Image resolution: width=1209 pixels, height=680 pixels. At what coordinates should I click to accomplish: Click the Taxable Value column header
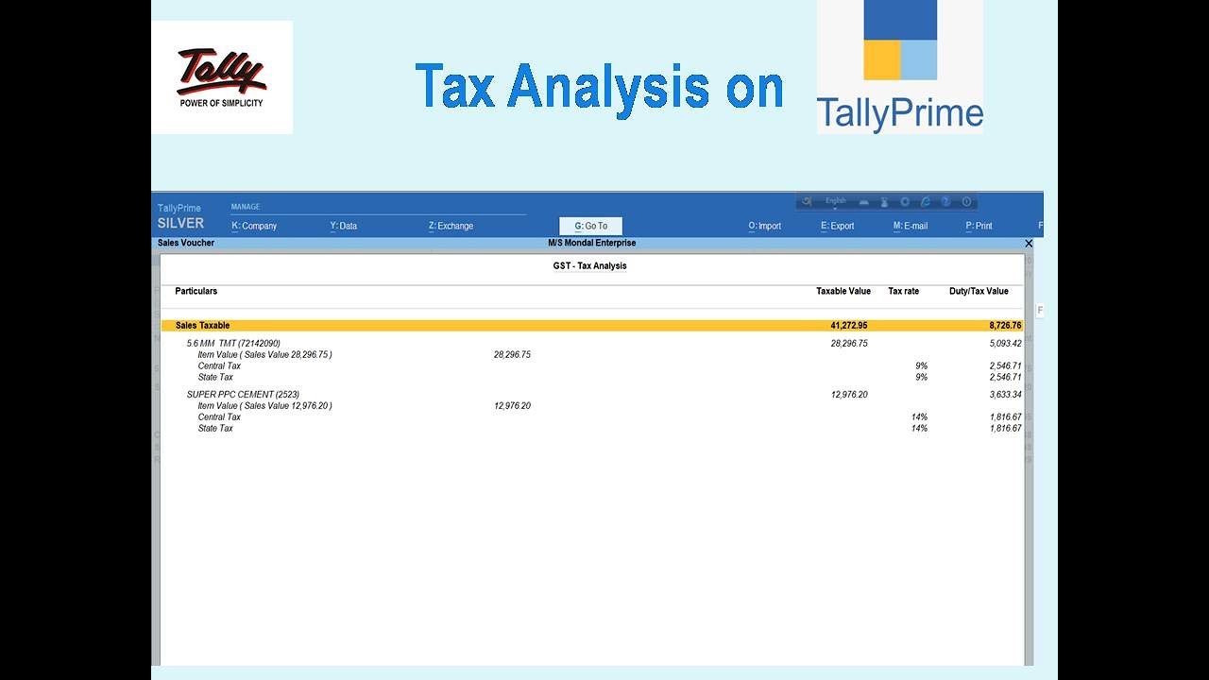[x=843, y=291]
